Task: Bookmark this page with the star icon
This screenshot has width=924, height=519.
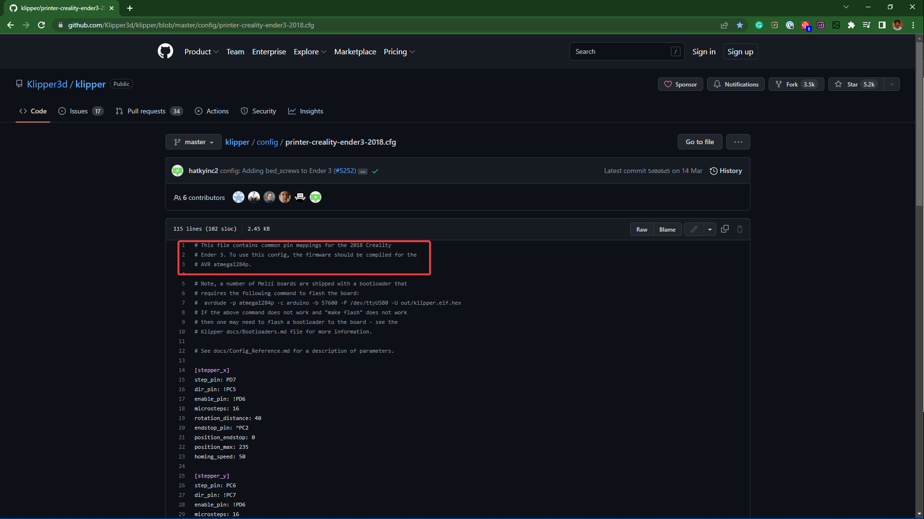Action: pos(740,25)
